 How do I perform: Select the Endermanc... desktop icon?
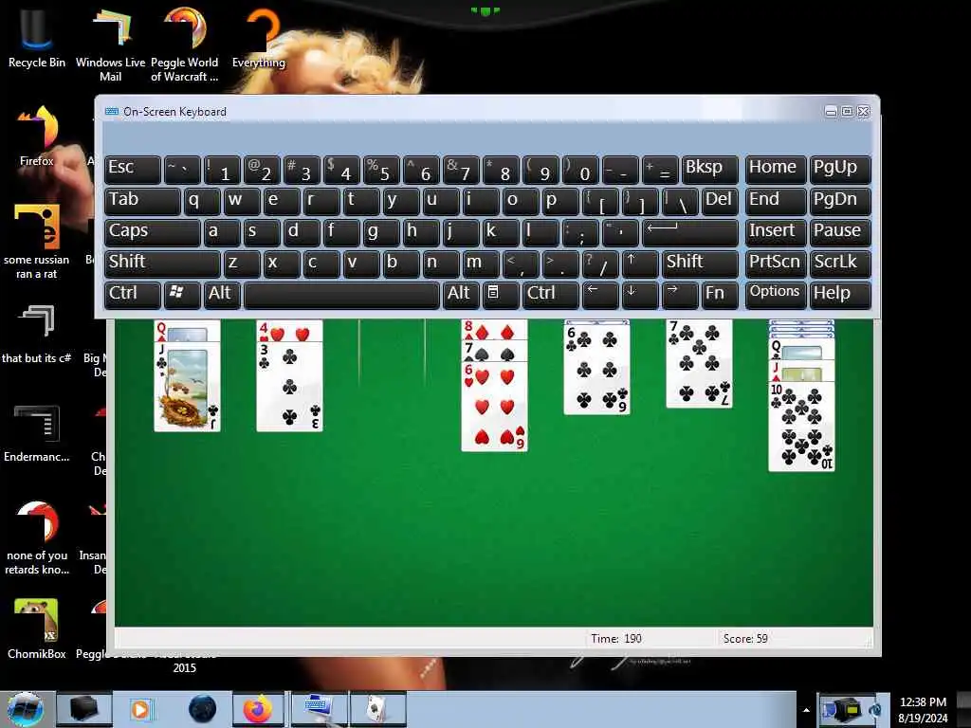[x=37, y=433]
